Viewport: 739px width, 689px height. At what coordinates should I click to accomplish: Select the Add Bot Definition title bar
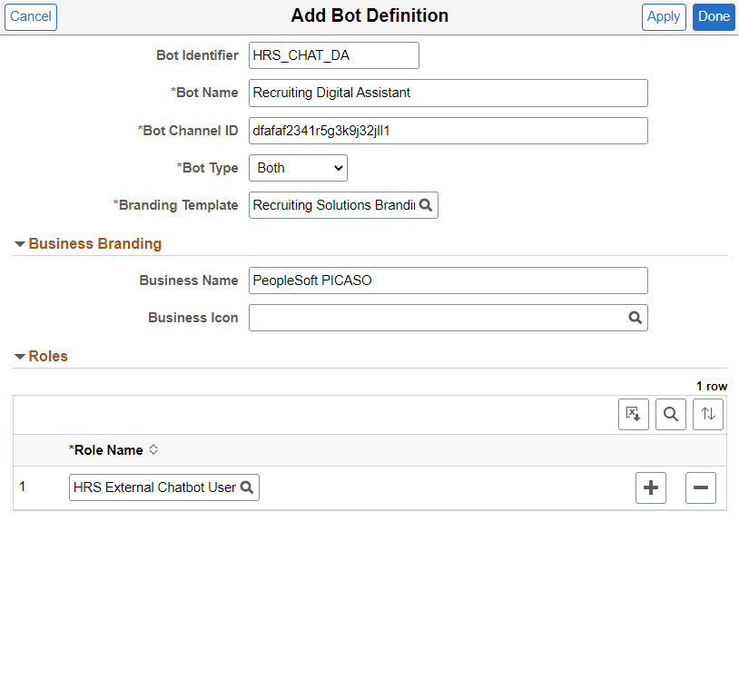tap(369, 15)
